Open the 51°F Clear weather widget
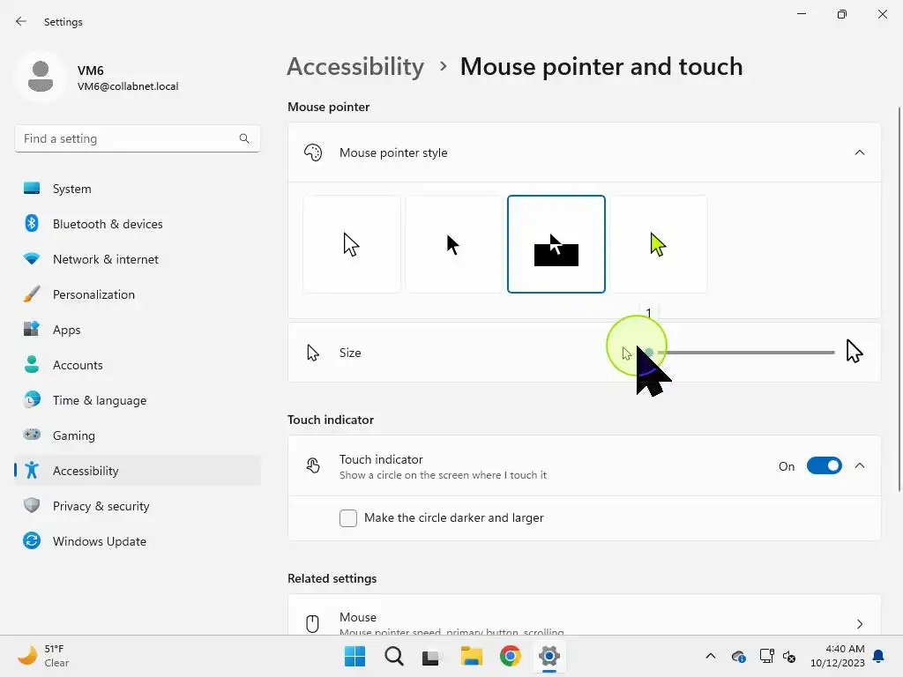The height and width of the screenshot is (677, 903). click(x=44, y=656)
